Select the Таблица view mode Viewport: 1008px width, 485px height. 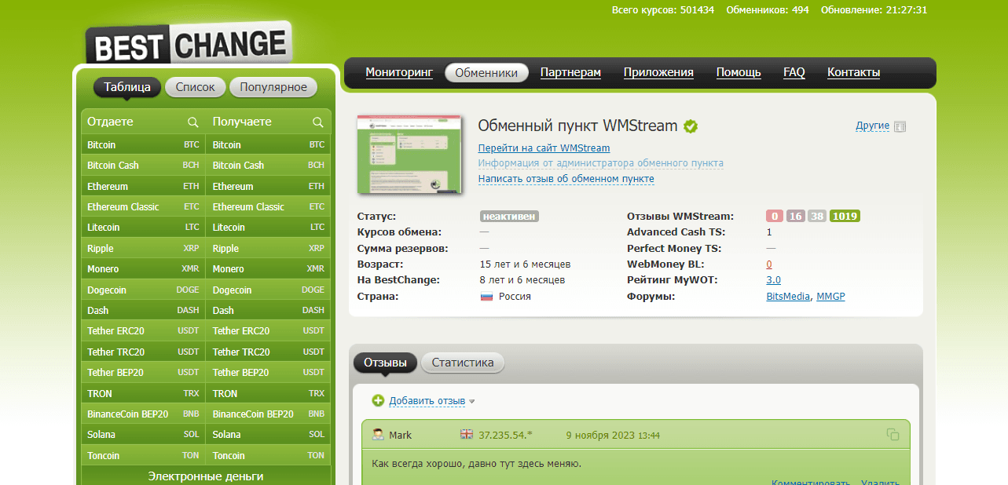click(x=127, y=87)
